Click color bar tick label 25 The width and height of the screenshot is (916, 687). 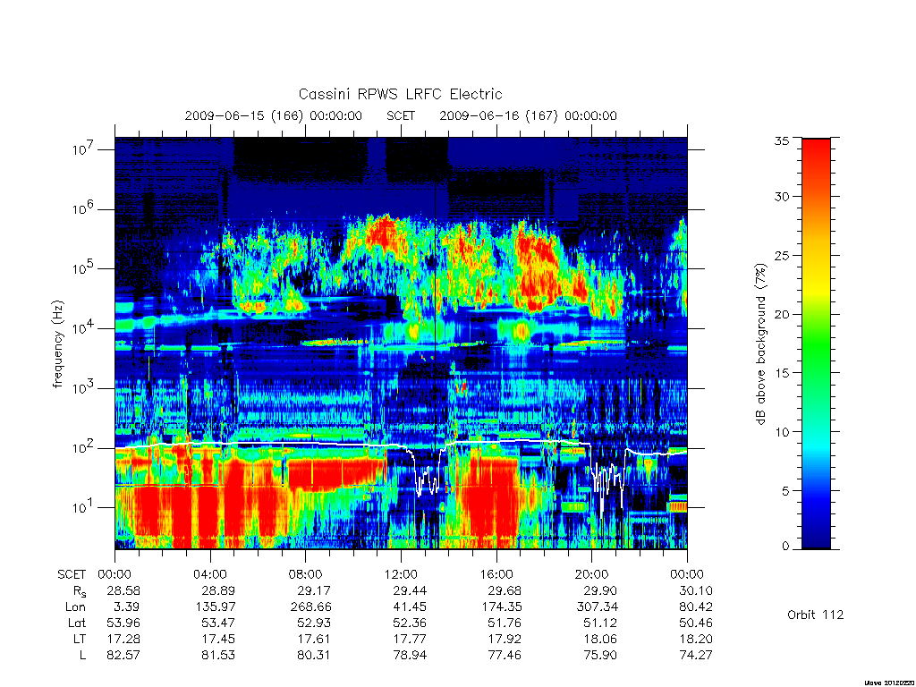(x=782, y=255)
